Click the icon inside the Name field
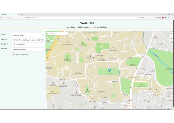Image resolution: width=174 pixels, height=123 pixels. click(x=43, y=35)
